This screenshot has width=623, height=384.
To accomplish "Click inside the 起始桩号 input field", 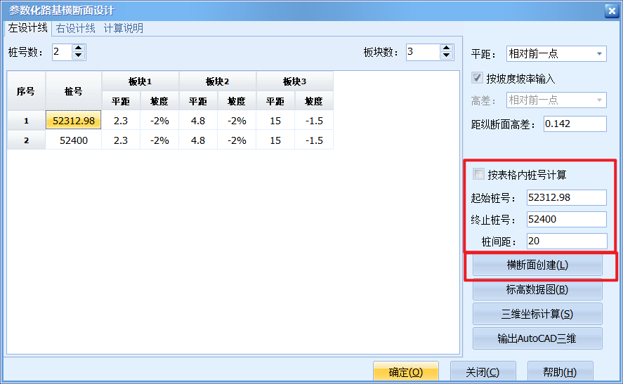I will tap(566, 197).
